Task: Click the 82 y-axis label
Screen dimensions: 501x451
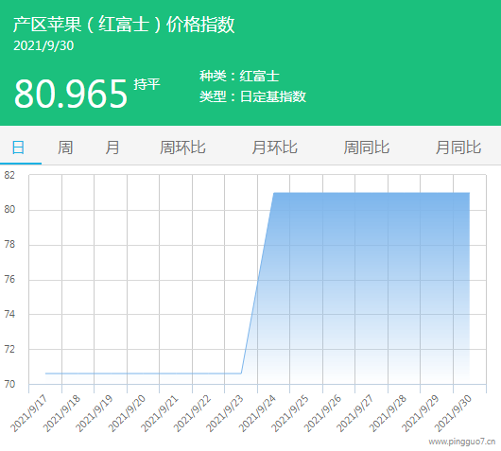Action: (9, 175)
